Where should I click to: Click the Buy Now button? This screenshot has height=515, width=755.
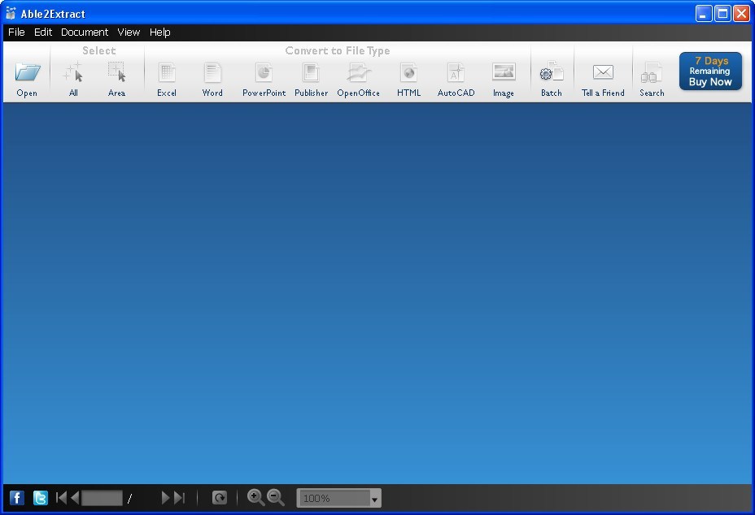pos(709,71)
